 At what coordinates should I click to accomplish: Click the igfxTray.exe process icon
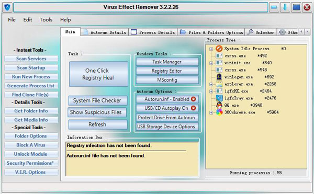[219, 98]
